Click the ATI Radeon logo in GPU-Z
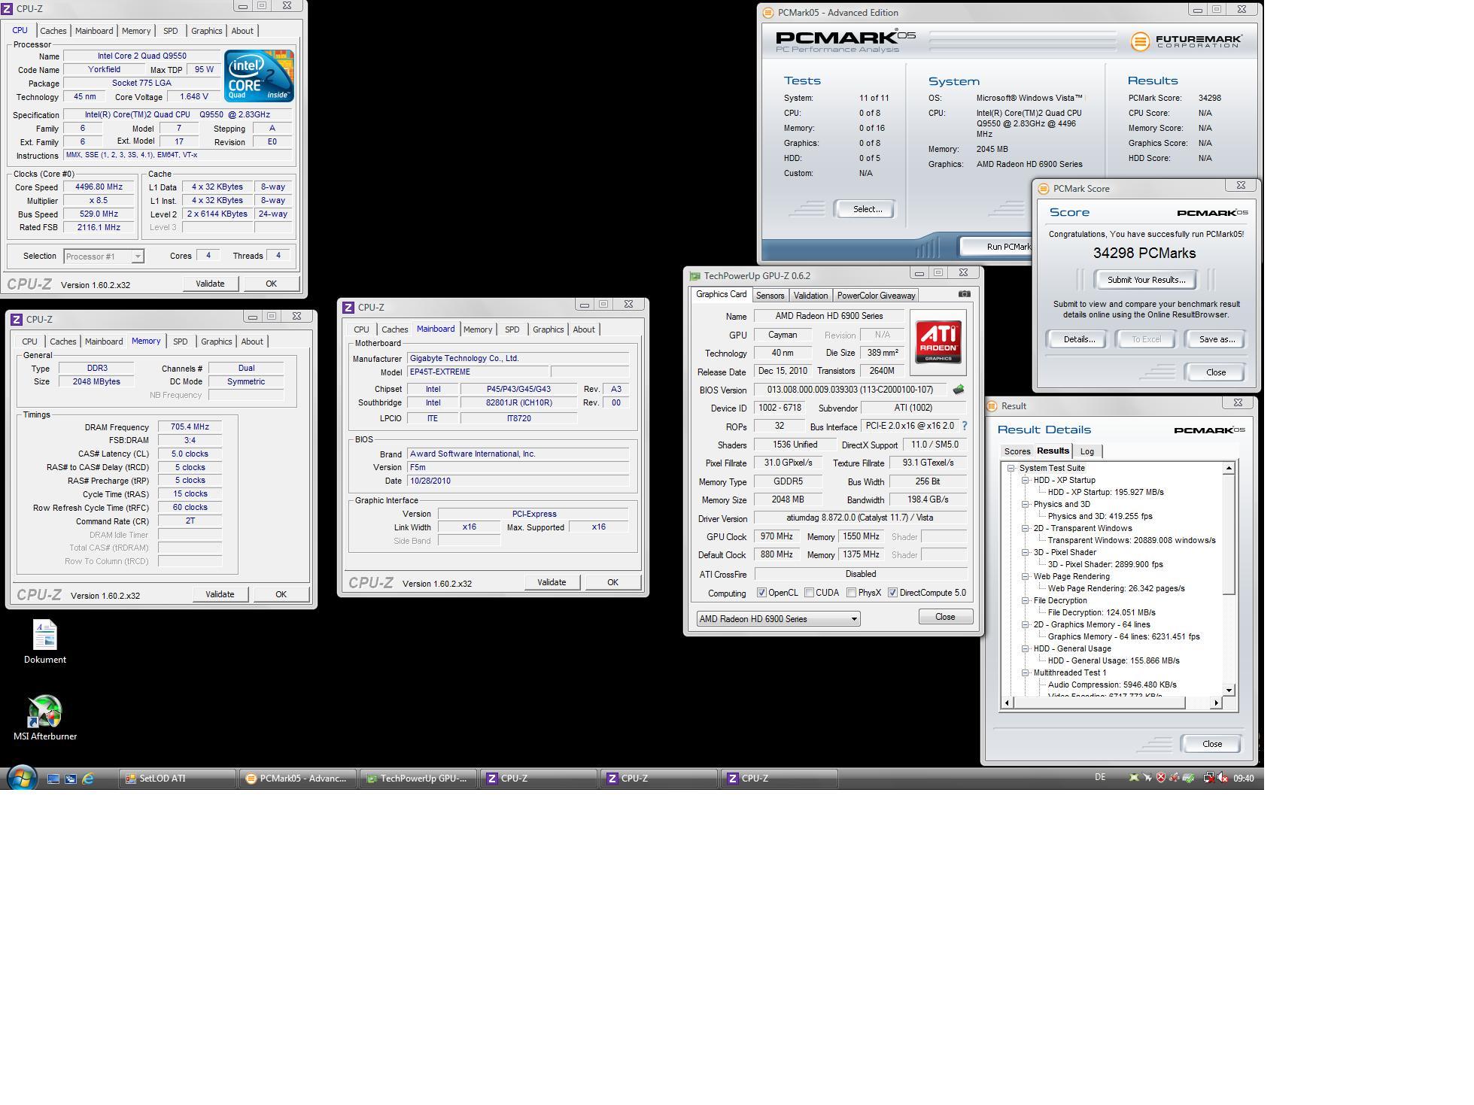Viewport: 1474px width, 1105px height. pyautogui.click(x=938, y=342)
